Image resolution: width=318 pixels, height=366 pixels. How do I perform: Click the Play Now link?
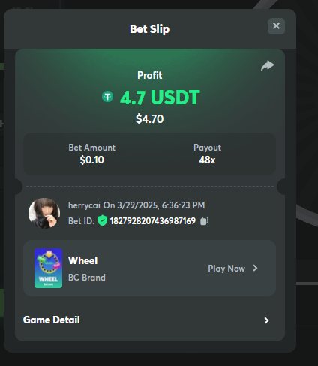(226, 268)
